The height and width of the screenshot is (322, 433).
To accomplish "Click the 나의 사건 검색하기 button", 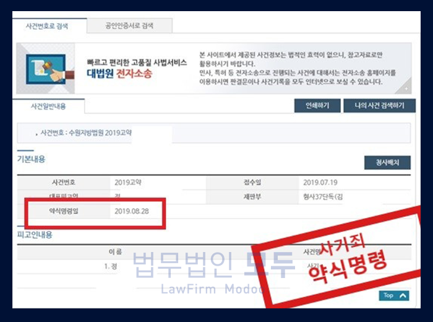I will click(x=379, y=106).
